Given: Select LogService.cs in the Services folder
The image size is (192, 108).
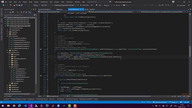Looking at the screenshot, I should coord(19,81).
